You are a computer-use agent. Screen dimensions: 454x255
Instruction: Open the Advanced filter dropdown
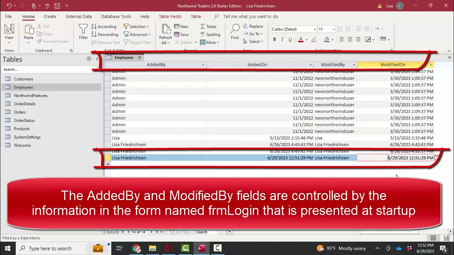137,34
